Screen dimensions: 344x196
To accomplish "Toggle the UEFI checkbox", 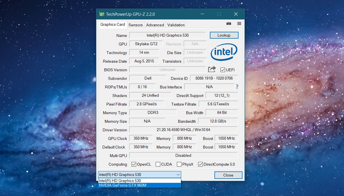I will (x=223, y=70).
